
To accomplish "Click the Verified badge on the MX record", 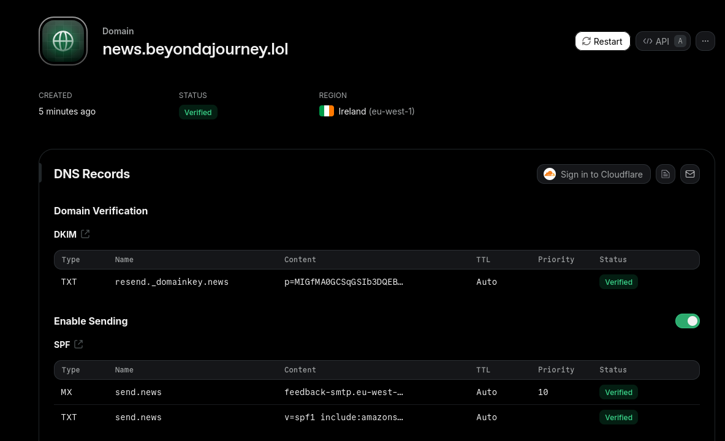I will (618, 392).
